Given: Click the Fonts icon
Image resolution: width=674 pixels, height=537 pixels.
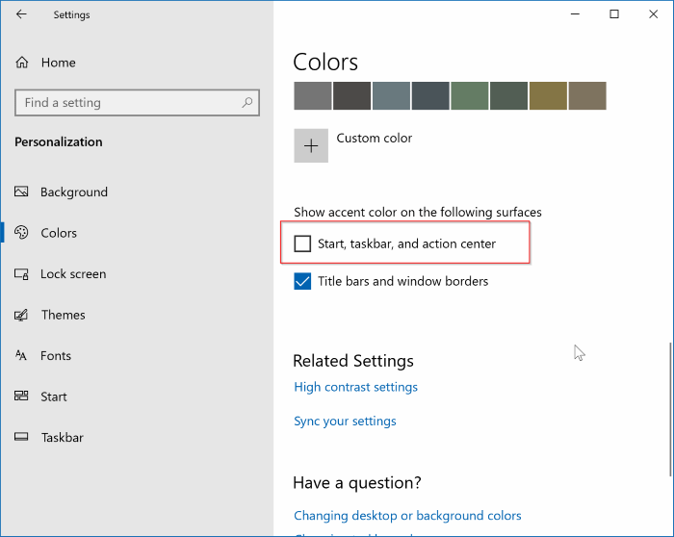Looking at the screenshot, I should point(21,355).
